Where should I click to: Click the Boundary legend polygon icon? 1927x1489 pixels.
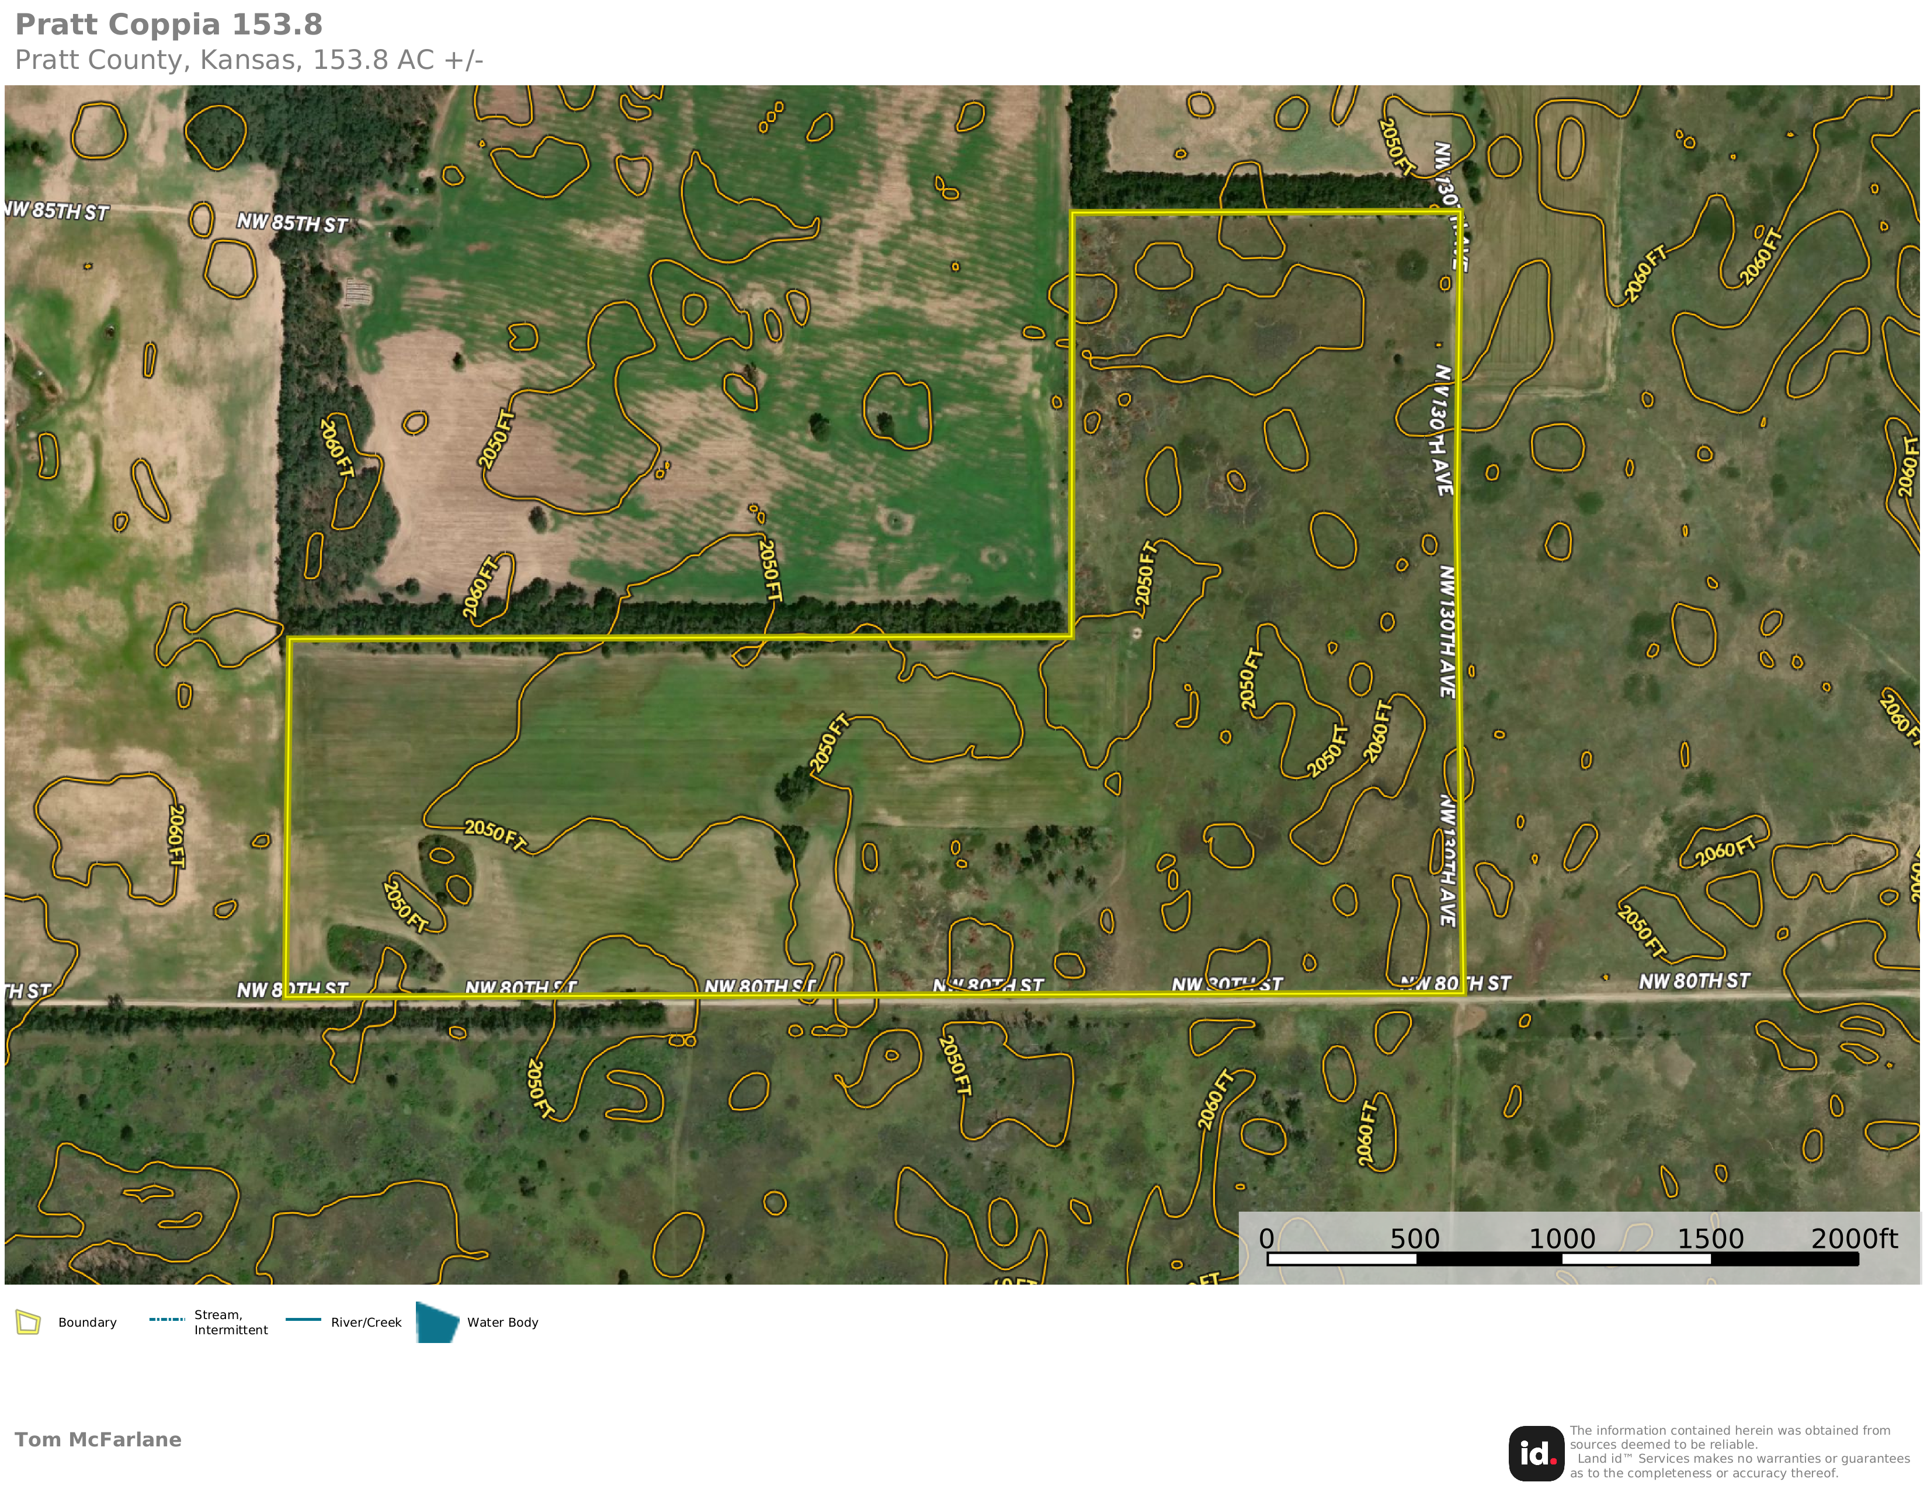[28, 1322]
